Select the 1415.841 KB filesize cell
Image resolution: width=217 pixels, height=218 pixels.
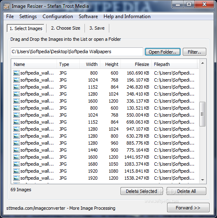(x=137, y=171)
